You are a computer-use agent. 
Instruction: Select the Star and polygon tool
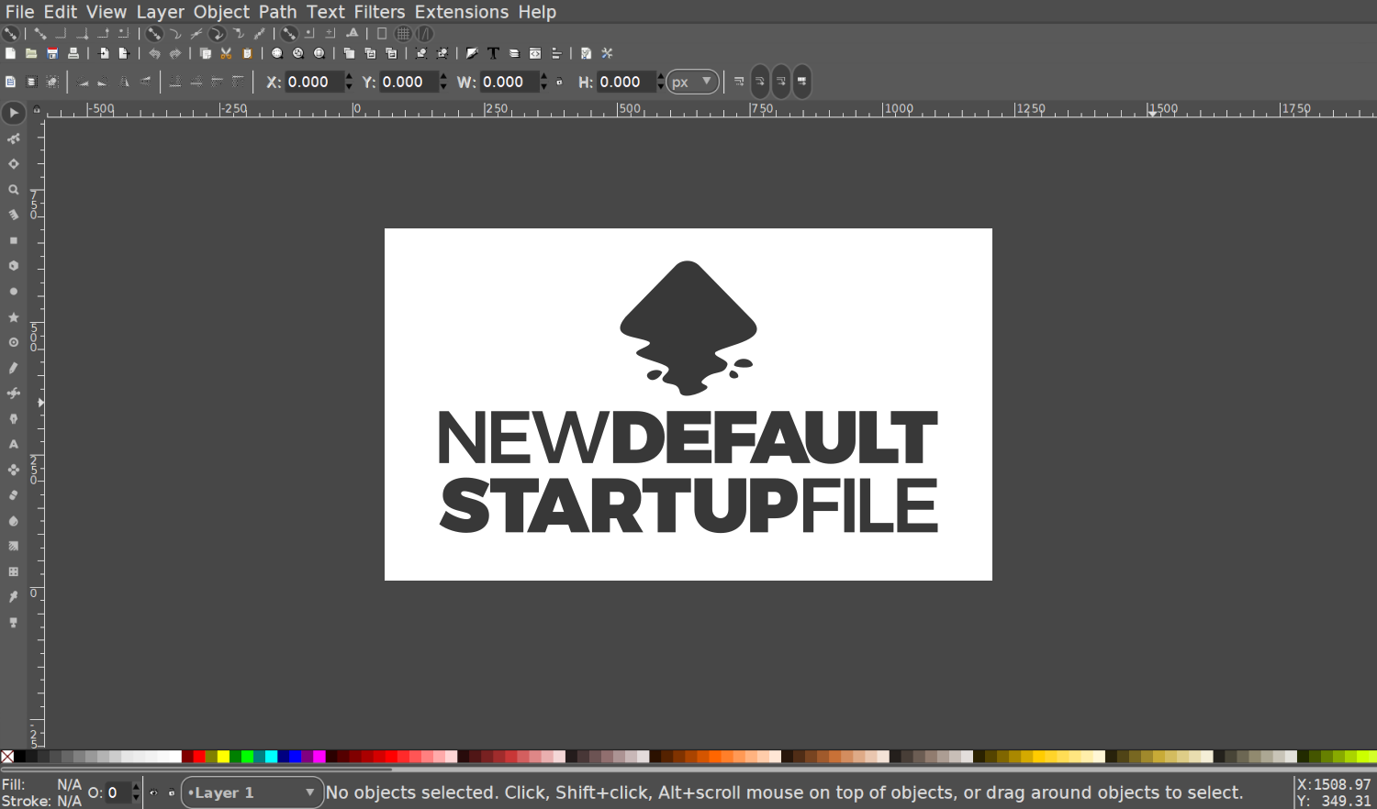(13, 317)
